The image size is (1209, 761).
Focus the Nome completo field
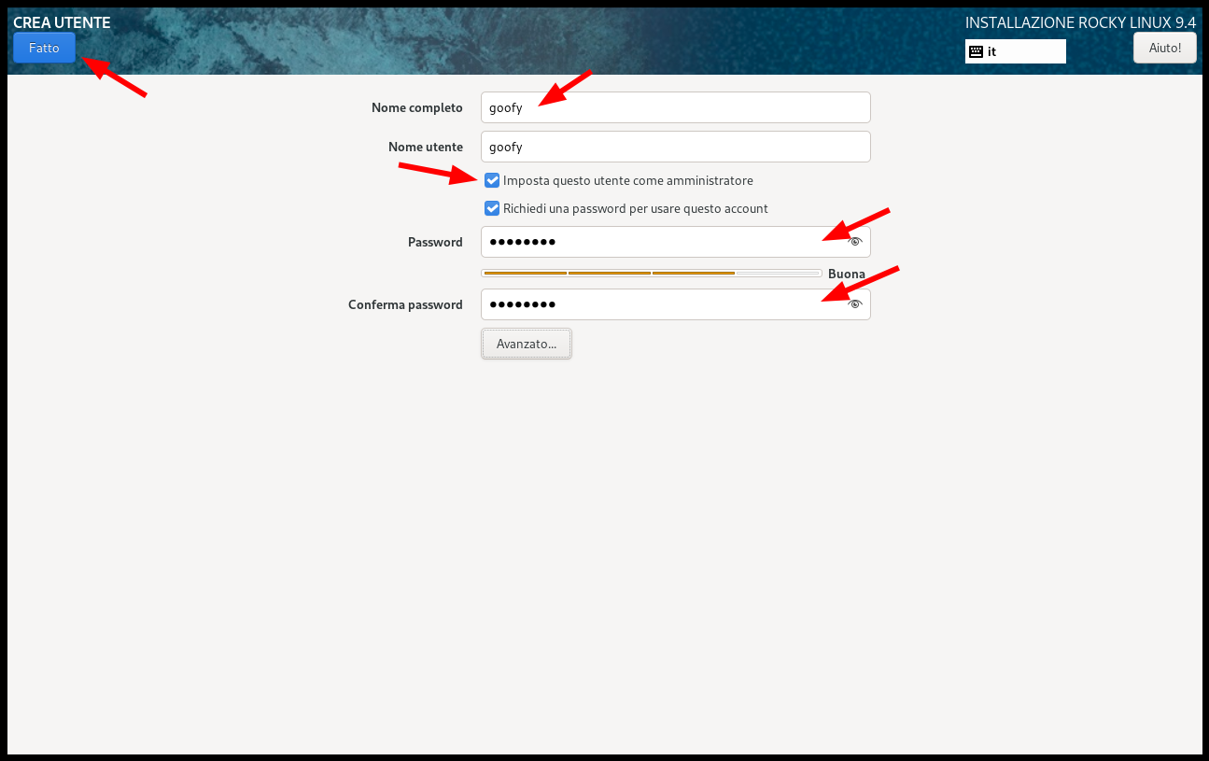pos(676,107)
